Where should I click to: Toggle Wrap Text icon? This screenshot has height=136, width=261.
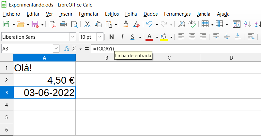coord(251,37)
